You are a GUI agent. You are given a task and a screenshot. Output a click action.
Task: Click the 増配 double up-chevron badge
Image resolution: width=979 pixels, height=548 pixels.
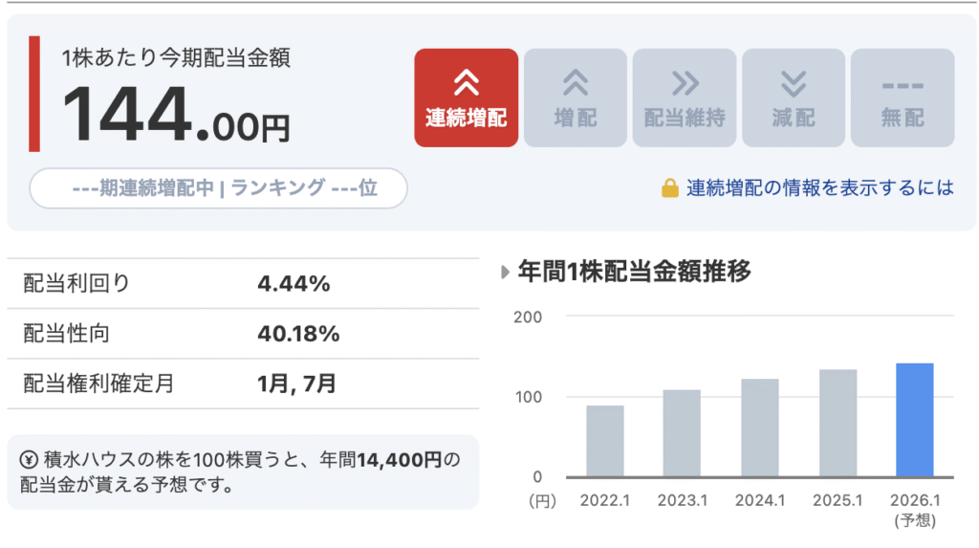point(575,98)
